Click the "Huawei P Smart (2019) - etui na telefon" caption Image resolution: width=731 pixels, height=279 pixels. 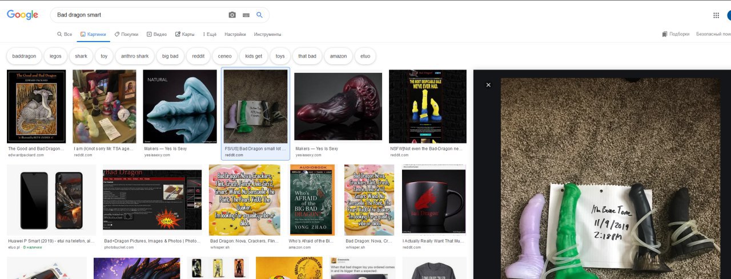(51, 241)
